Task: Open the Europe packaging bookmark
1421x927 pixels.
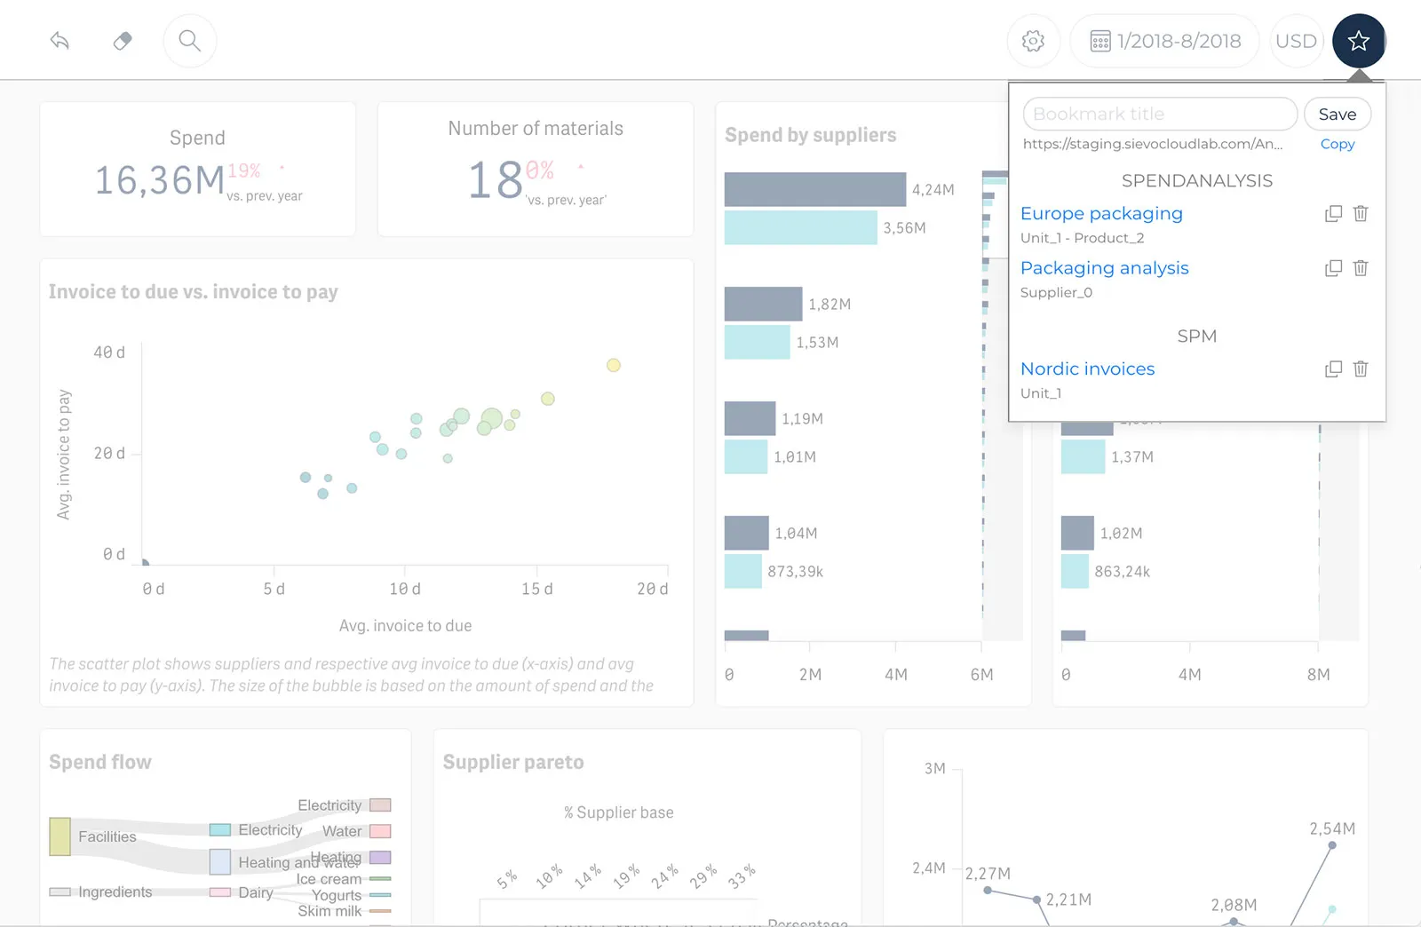Action: point(1101,214)
